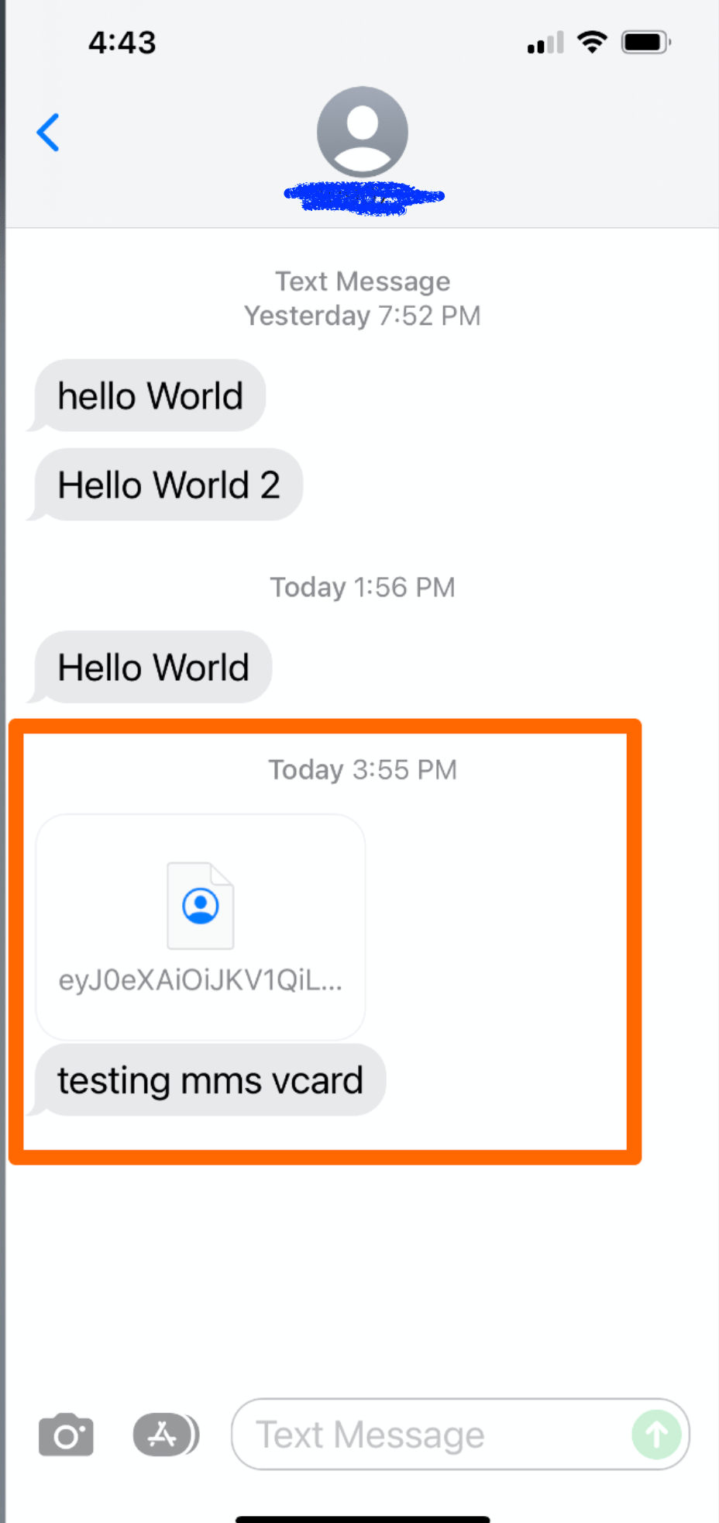Tap the cellular signal bars icon
Image resolution: width=719 pixels, height=1523 pixels.
point(545,43)
